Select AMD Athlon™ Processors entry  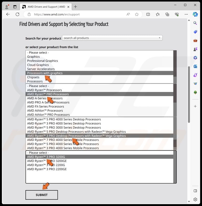(99, 110)
